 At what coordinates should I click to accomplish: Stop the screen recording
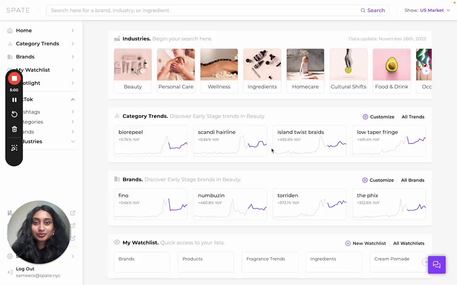(14, 78)
